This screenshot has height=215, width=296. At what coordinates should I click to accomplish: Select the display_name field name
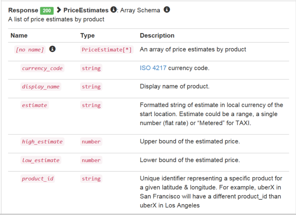pos(41,87)
